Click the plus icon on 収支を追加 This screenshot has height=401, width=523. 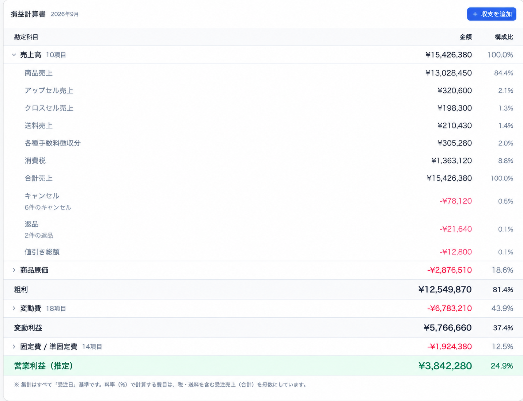pyautogui.click(x=475, y=14)
